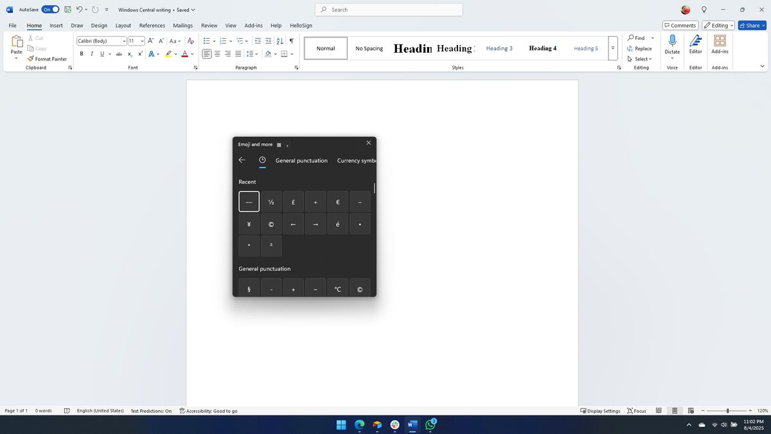Toggle paragraph marks visibility
Screen dimensions: 771x434
point(291,41)
